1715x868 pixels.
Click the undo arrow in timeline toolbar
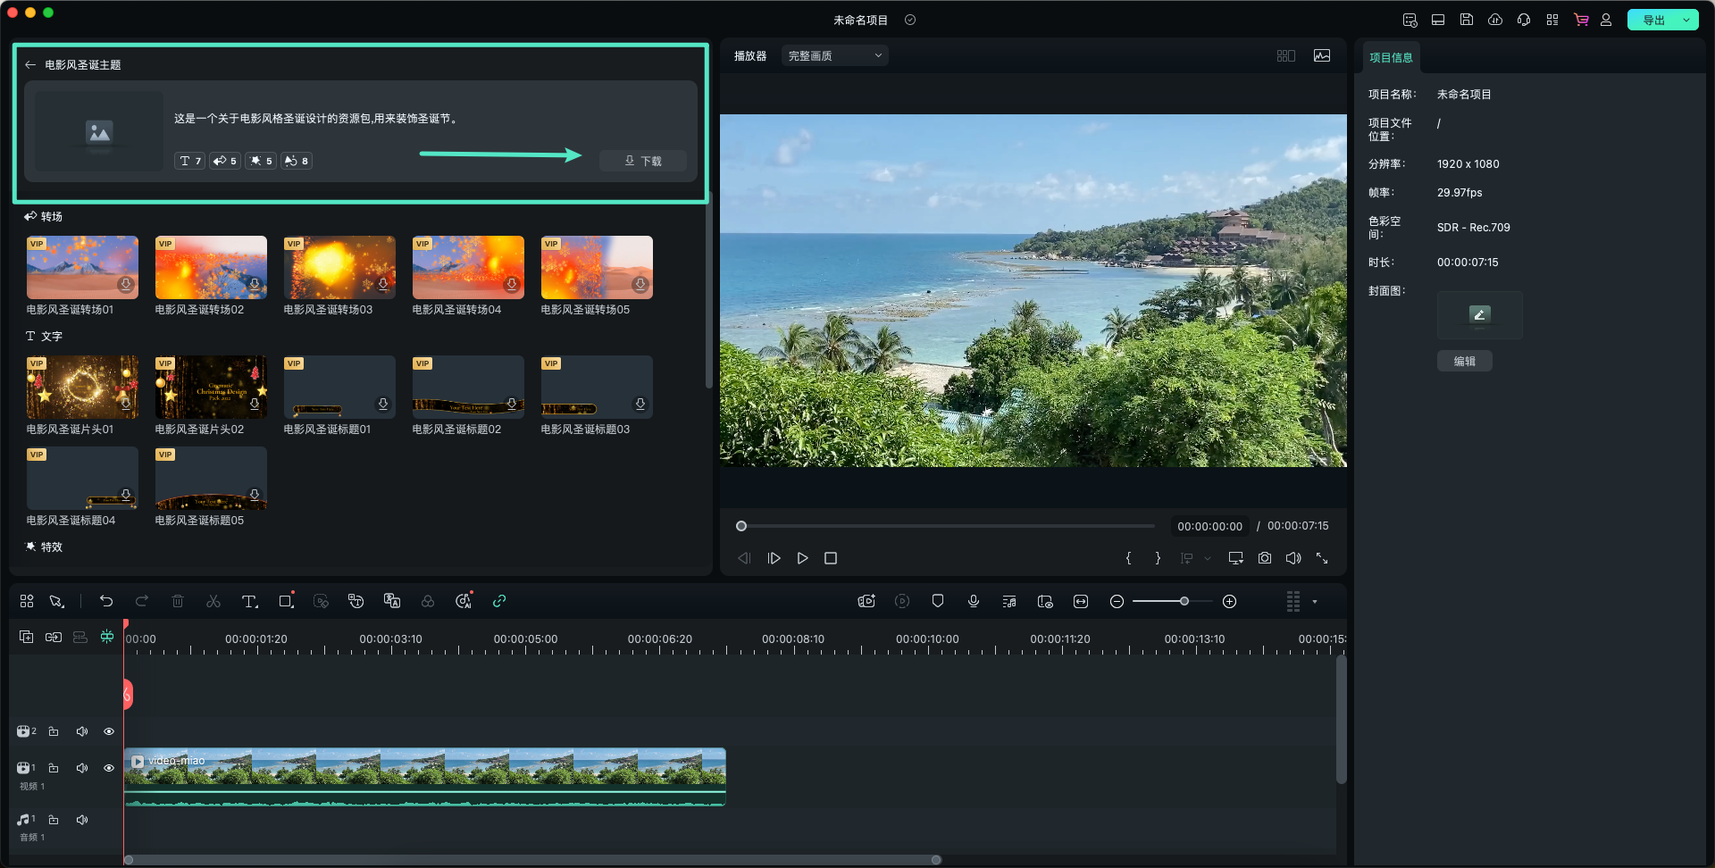pos(106,601)
